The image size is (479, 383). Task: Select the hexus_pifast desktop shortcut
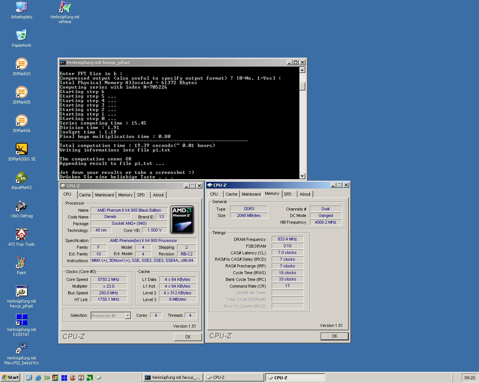tap(22, 296)
